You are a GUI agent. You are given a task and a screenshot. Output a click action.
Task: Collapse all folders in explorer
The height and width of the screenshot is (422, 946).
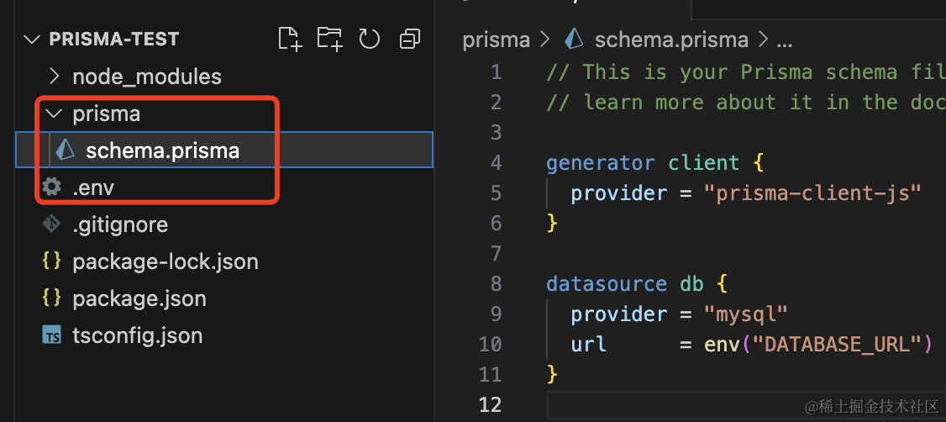[x=410, y=39]
